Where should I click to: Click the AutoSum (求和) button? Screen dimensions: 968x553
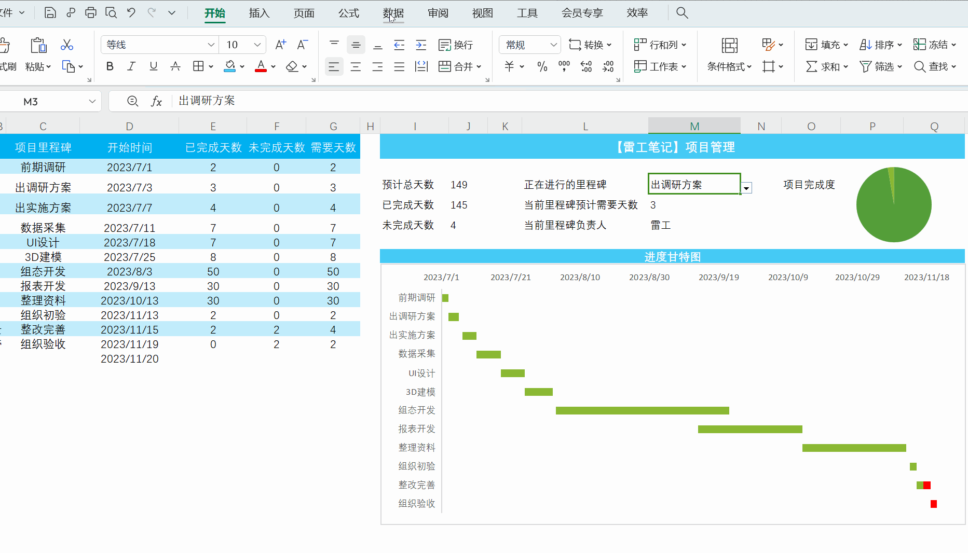pyautogui.click(x=826, y=66)
